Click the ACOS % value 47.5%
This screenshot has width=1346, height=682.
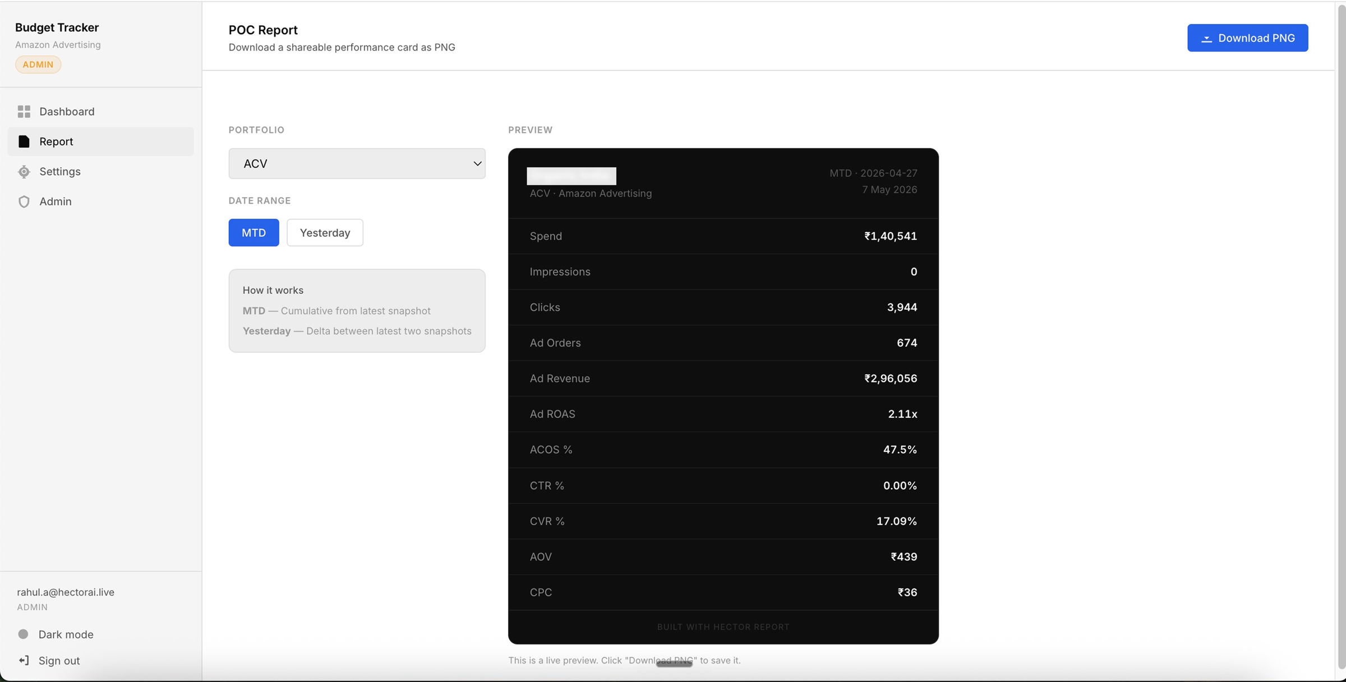900,450
